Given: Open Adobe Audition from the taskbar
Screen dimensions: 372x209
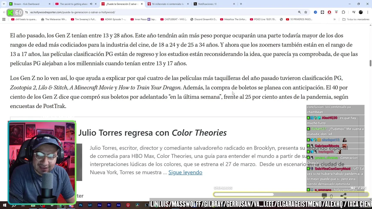Looking at the screenshot, I should coord(99,205).
